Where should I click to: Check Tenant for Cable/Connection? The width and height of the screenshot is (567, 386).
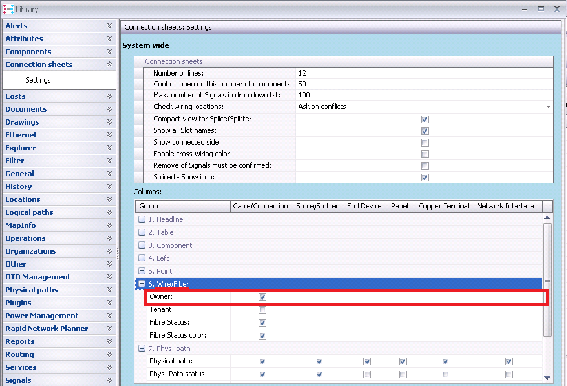[x=262, y=310]
